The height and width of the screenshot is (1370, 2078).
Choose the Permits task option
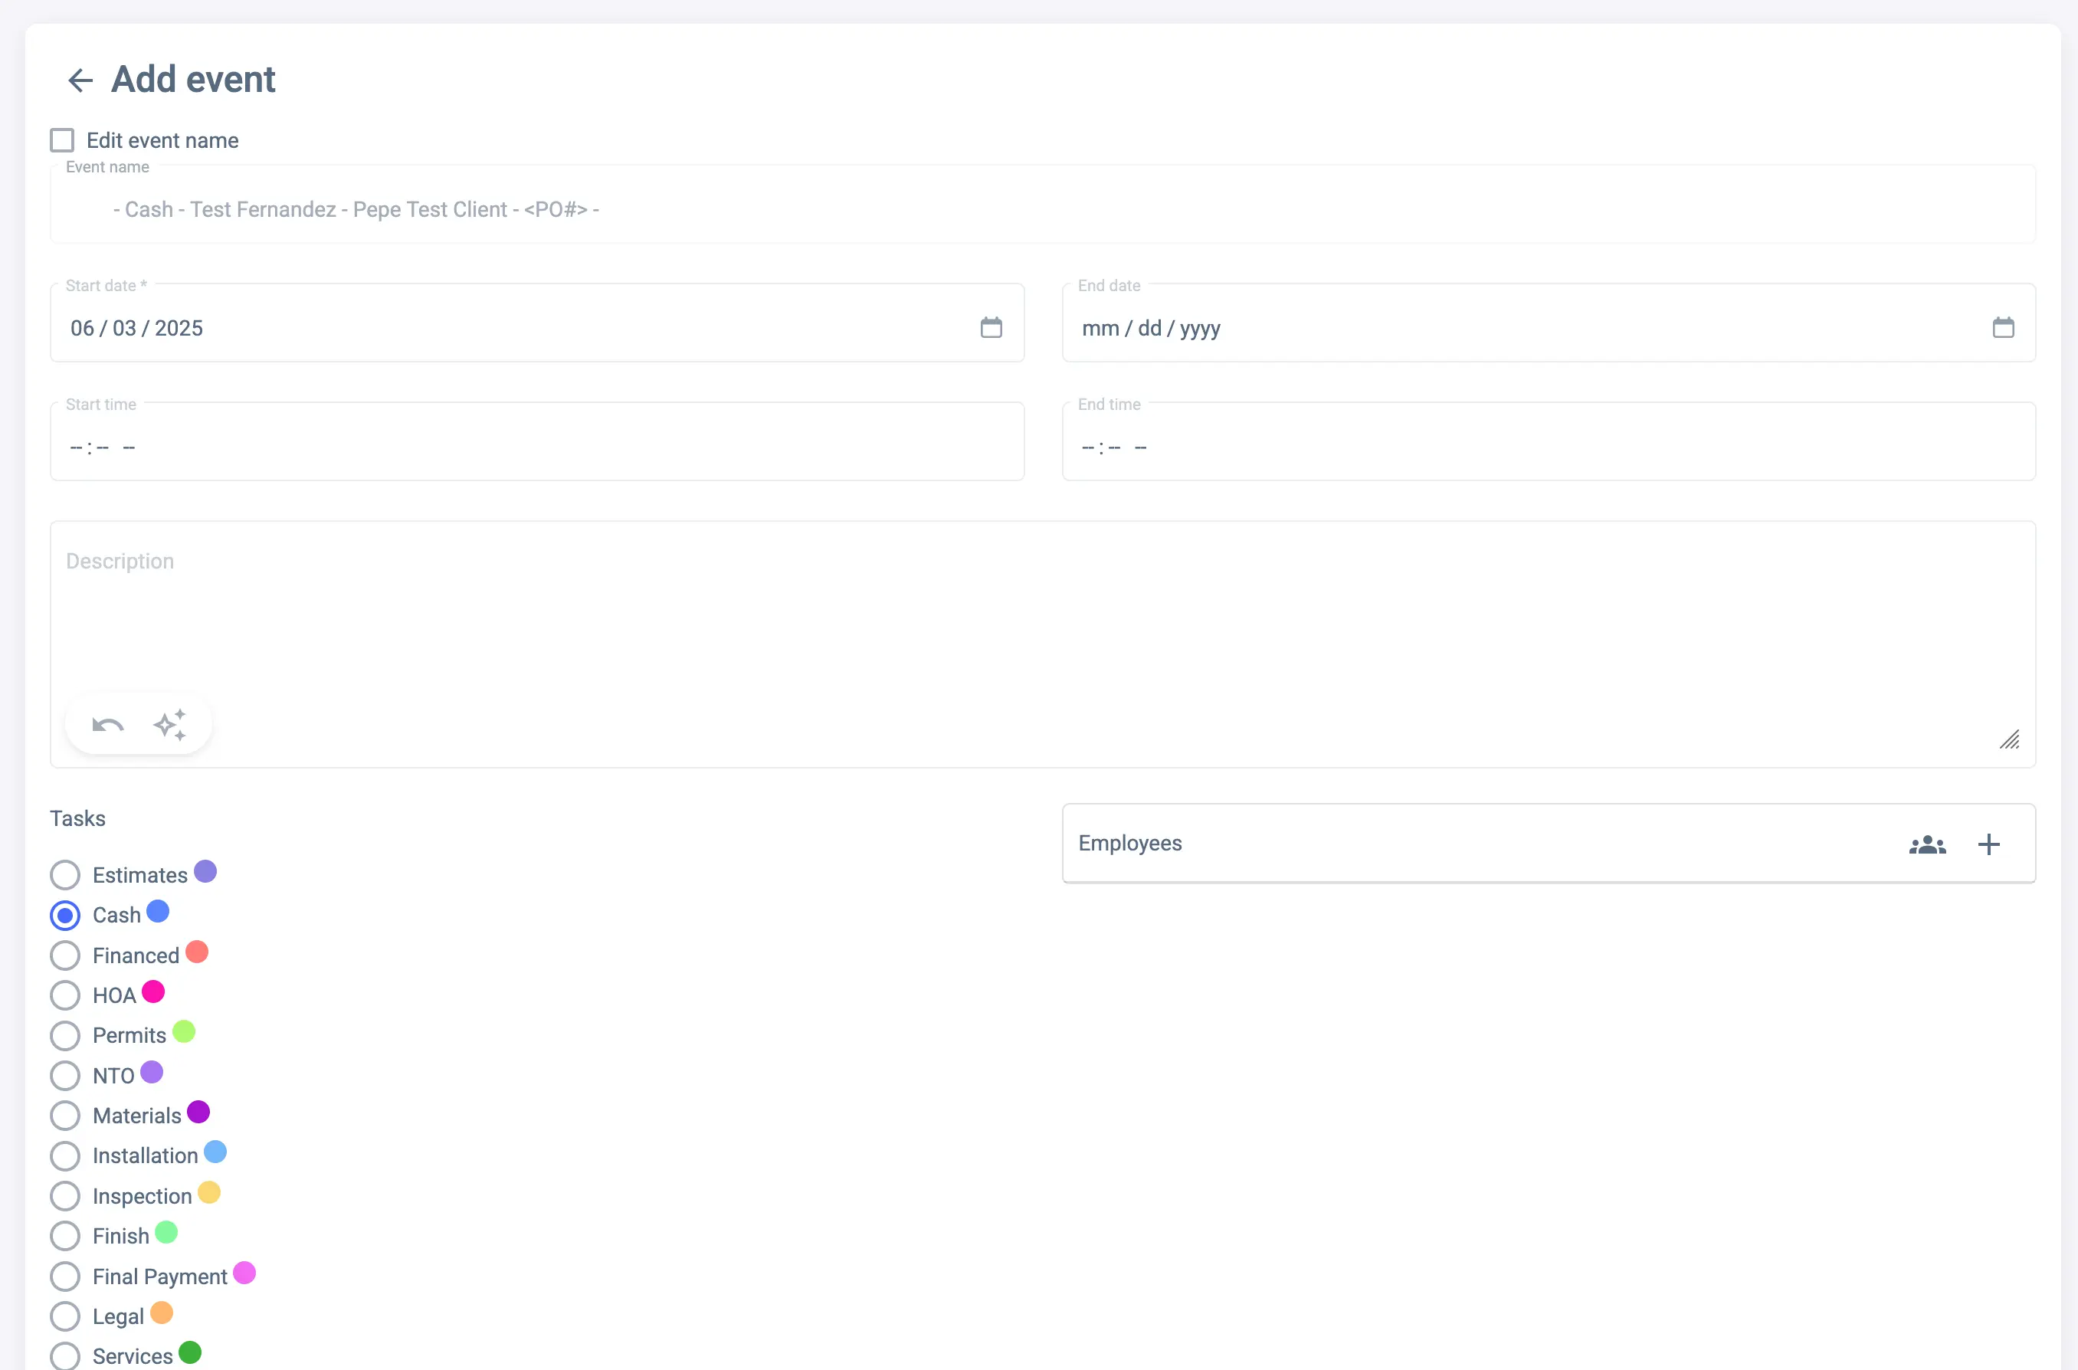click(x=65, y=1036)
